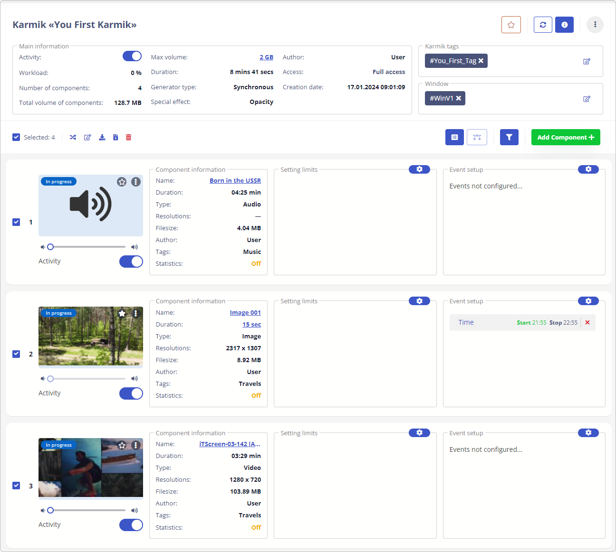Delete selected components with the red trash icon

(x=128, y=137)
